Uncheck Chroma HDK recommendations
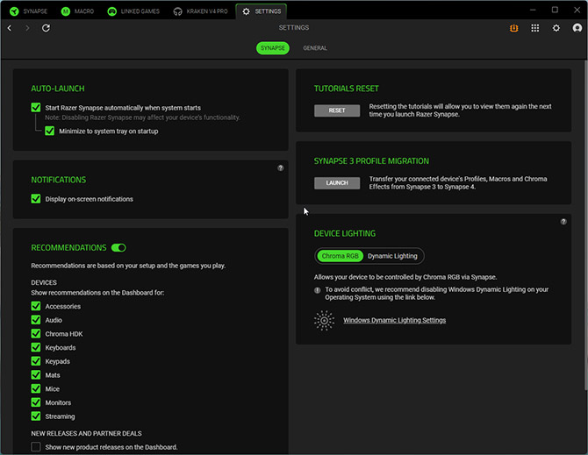Image resolution: width=588 pixels, height=455 pixels. coord(36,334)
